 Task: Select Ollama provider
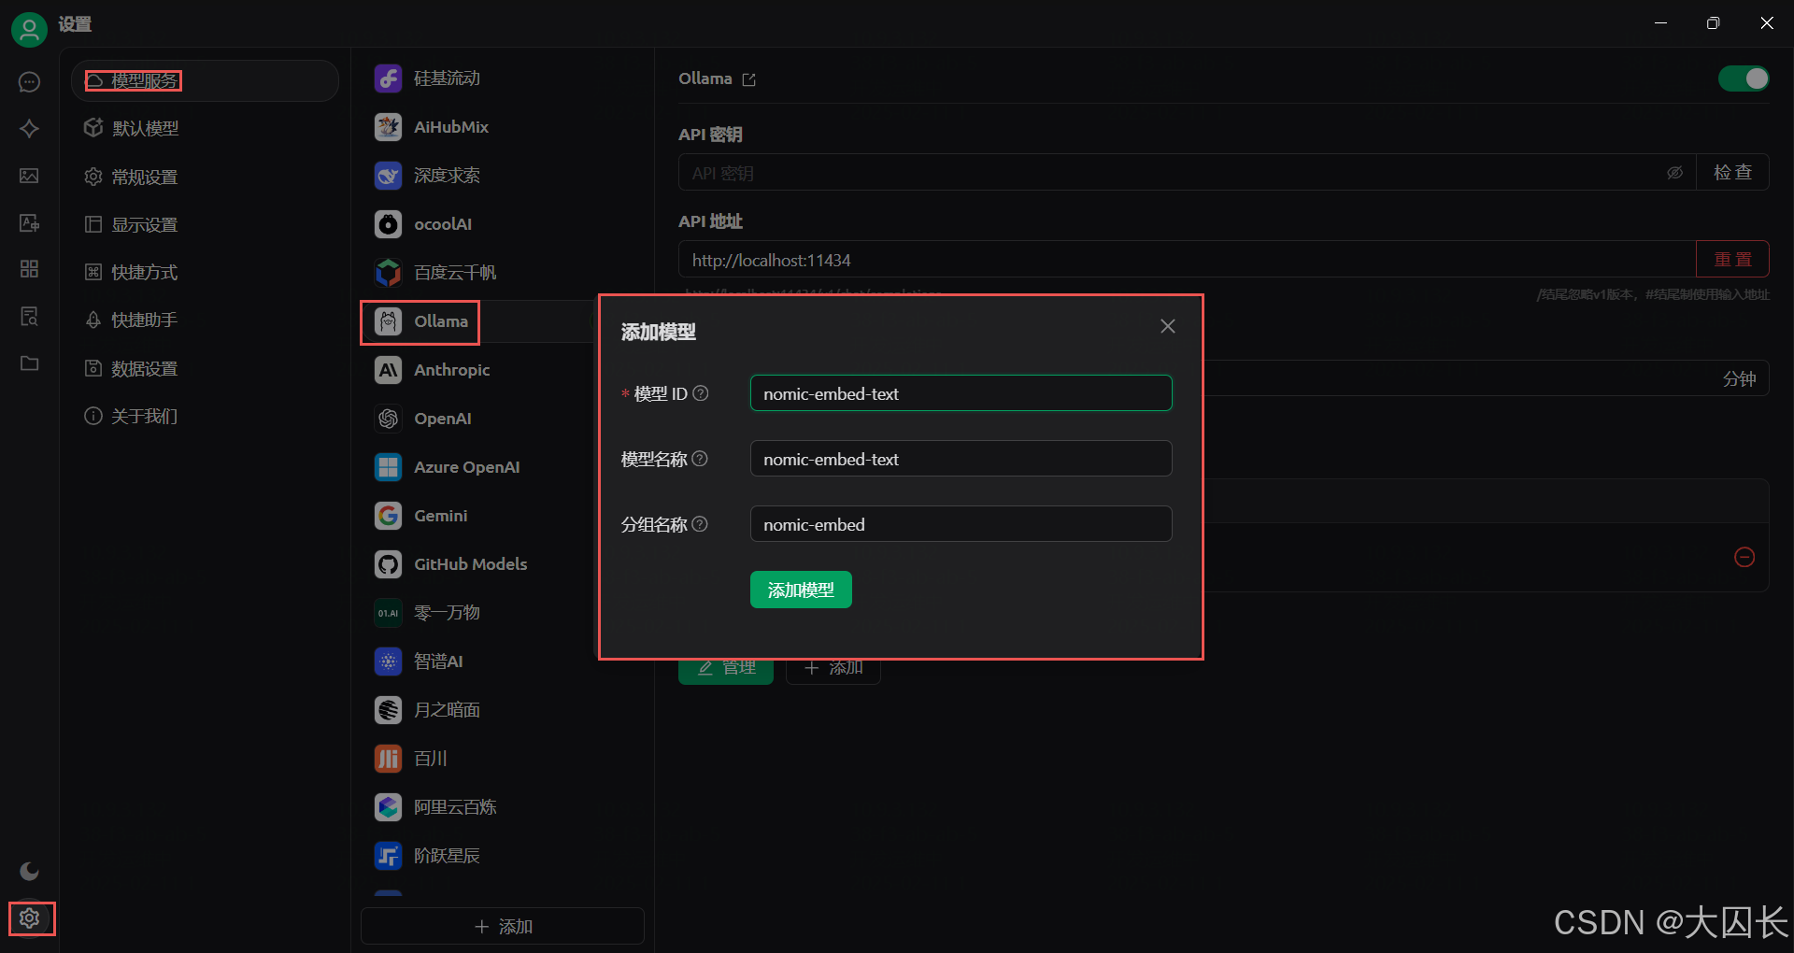pyautogui.click(x=477, y=321)
